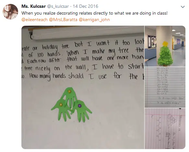
Task: Click the '13 in the last row' note
Action: click(x=171, y=98)
